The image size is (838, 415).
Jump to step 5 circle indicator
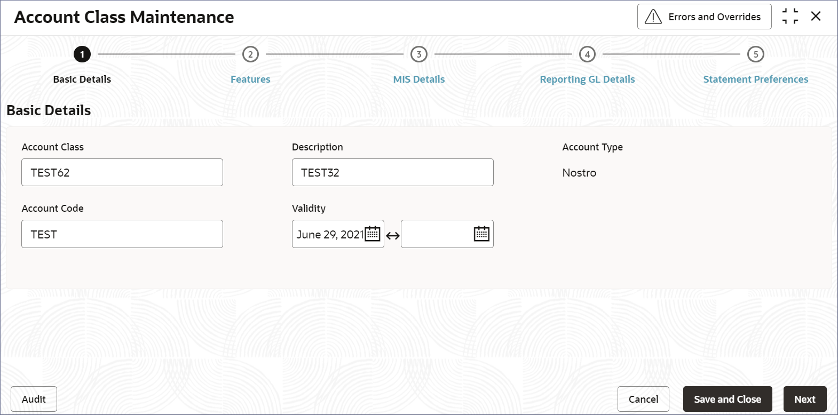[756, 54]
